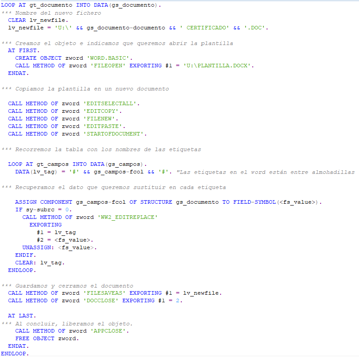
Task: Click the 'ASSIGN COMPONENT' statement
Action: tap(168, 202)
